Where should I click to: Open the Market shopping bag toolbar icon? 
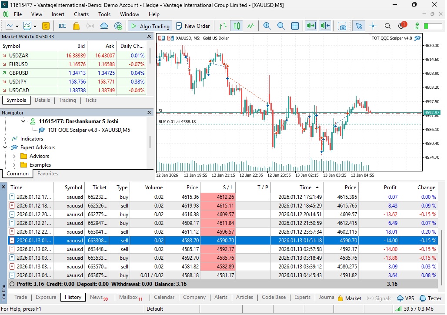tap(76, 26)
